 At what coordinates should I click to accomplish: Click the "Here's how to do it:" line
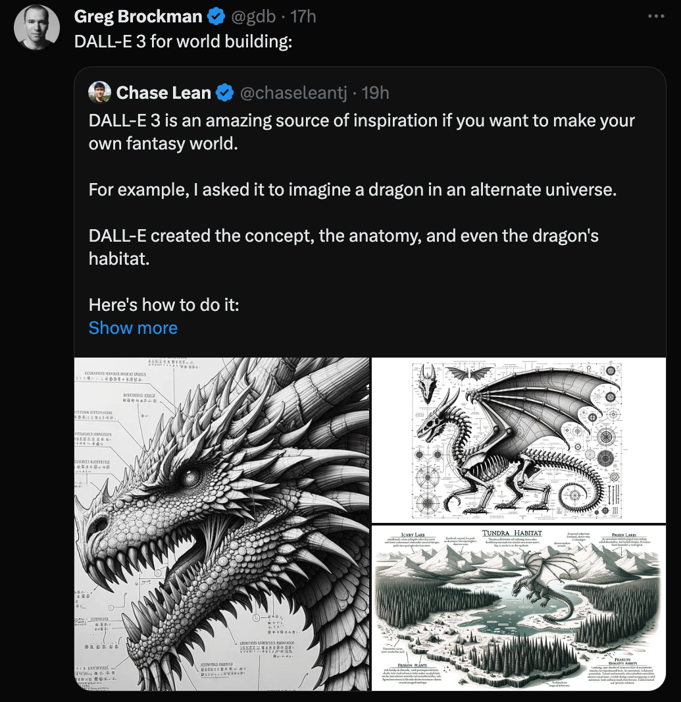[163, 305]
